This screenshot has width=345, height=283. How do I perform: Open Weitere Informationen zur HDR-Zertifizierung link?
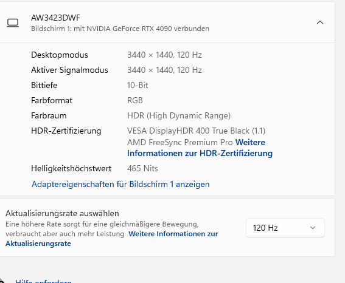200,148
